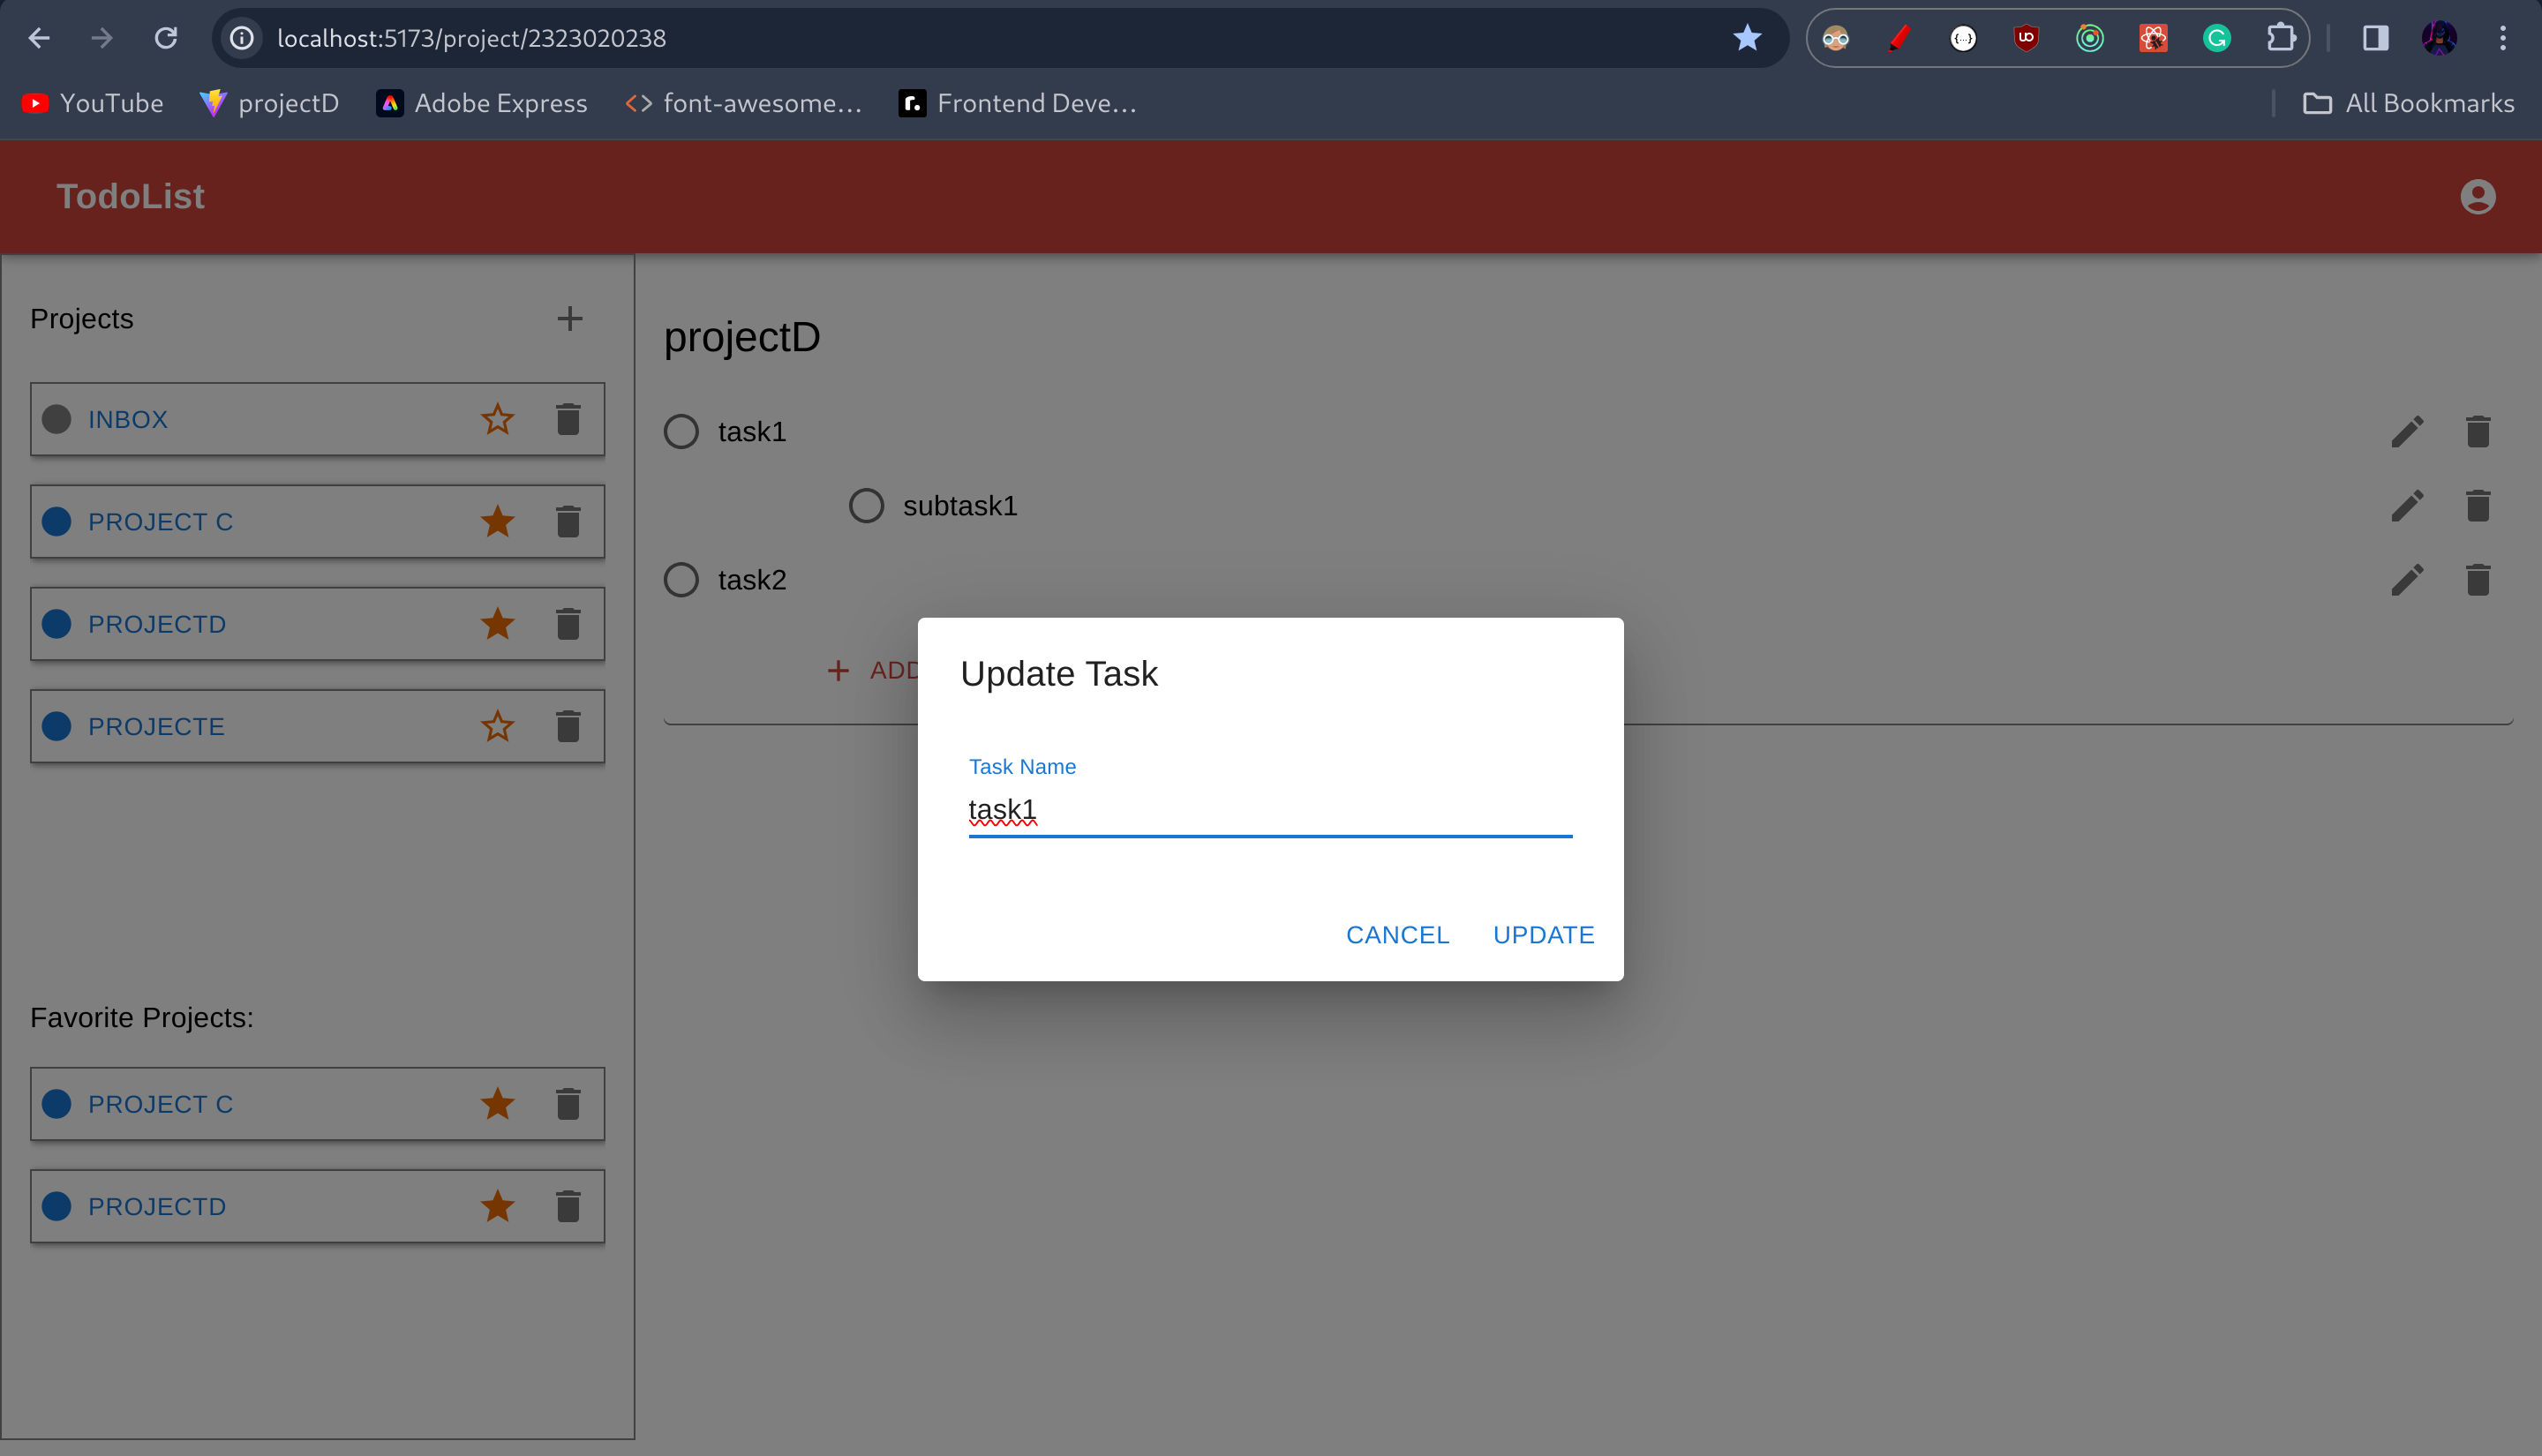Edit subtask1 with the pencil icon
2542x1456 pixels.
(2407, 505)
